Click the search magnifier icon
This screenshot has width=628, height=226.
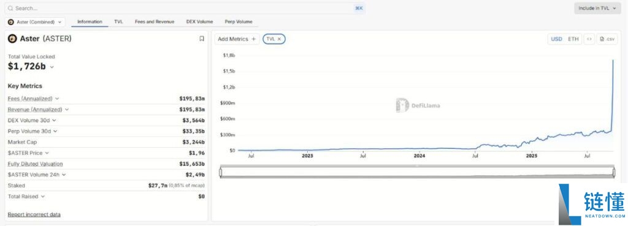click(10, 8)
